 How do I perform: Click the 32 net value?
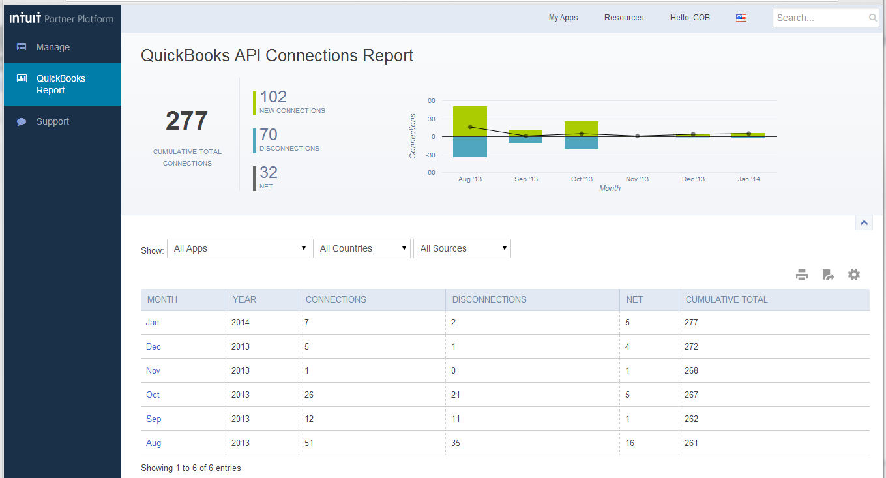pos(269,172)
